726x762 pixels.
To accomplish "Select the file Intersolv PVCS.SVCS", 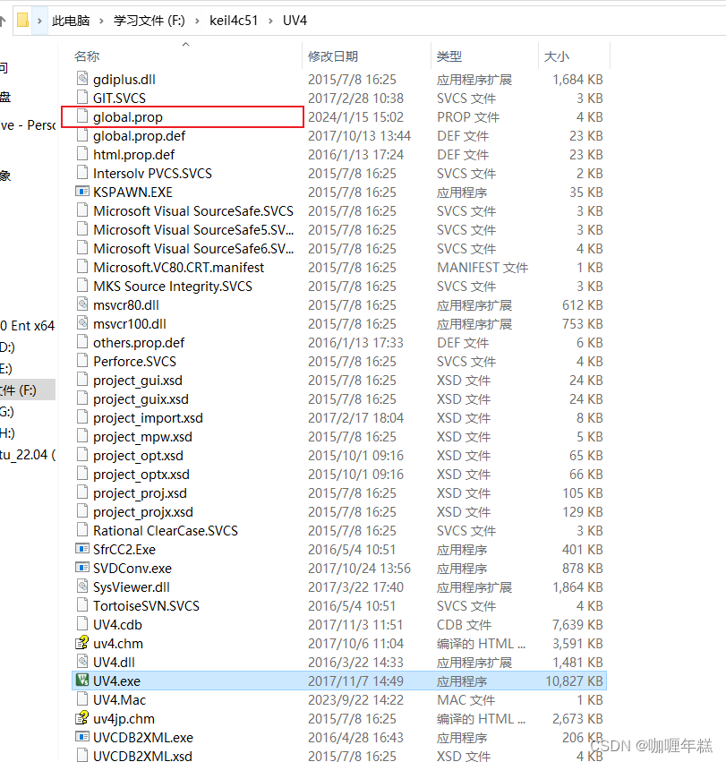I will tap(152, 174).
